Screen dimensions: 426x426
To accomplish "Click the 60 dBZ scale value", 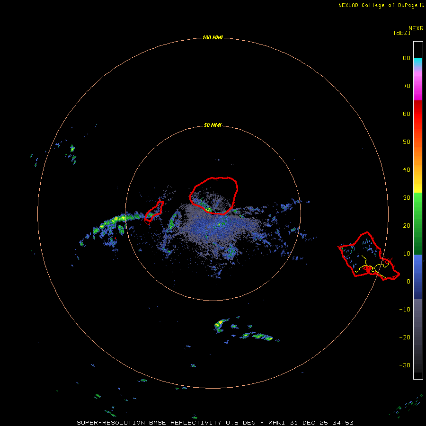I will [x=407, y=114].
